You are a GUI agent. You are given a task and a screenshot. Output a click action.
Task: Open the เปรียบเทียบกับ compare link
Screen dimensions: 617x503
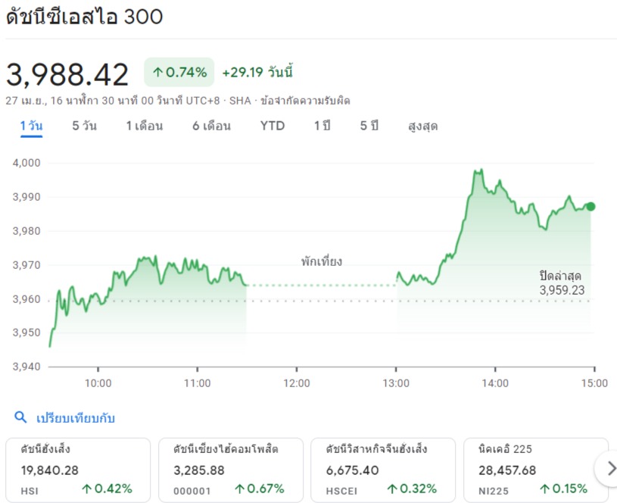[76, 418]
